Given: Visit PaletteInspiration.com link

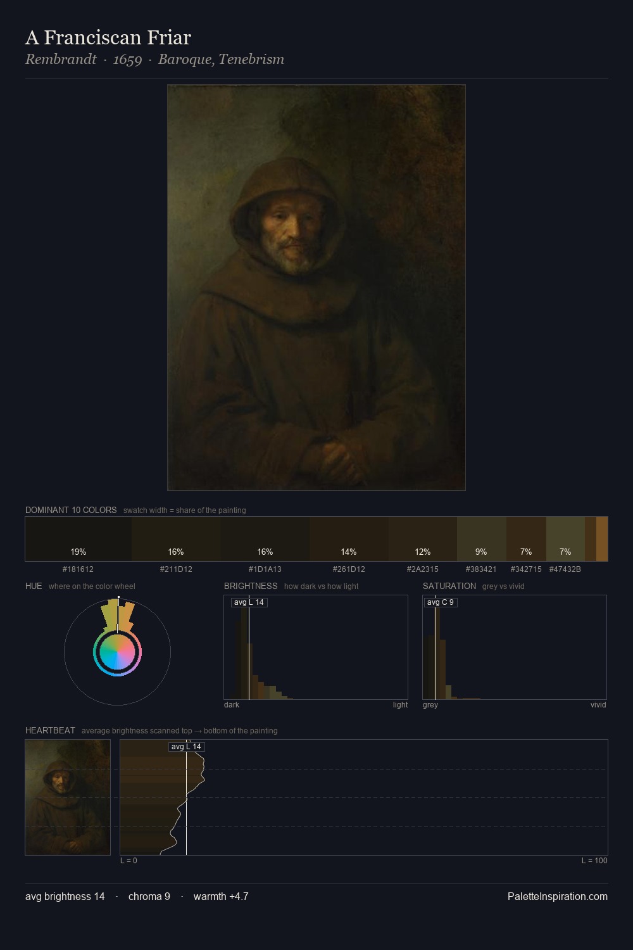Looking at the screenshot, I should (558, 896).
